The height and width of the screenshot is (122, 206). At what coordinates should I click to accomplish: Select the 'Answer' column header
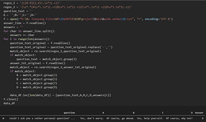pyautogui.click(x=199, y=113)
